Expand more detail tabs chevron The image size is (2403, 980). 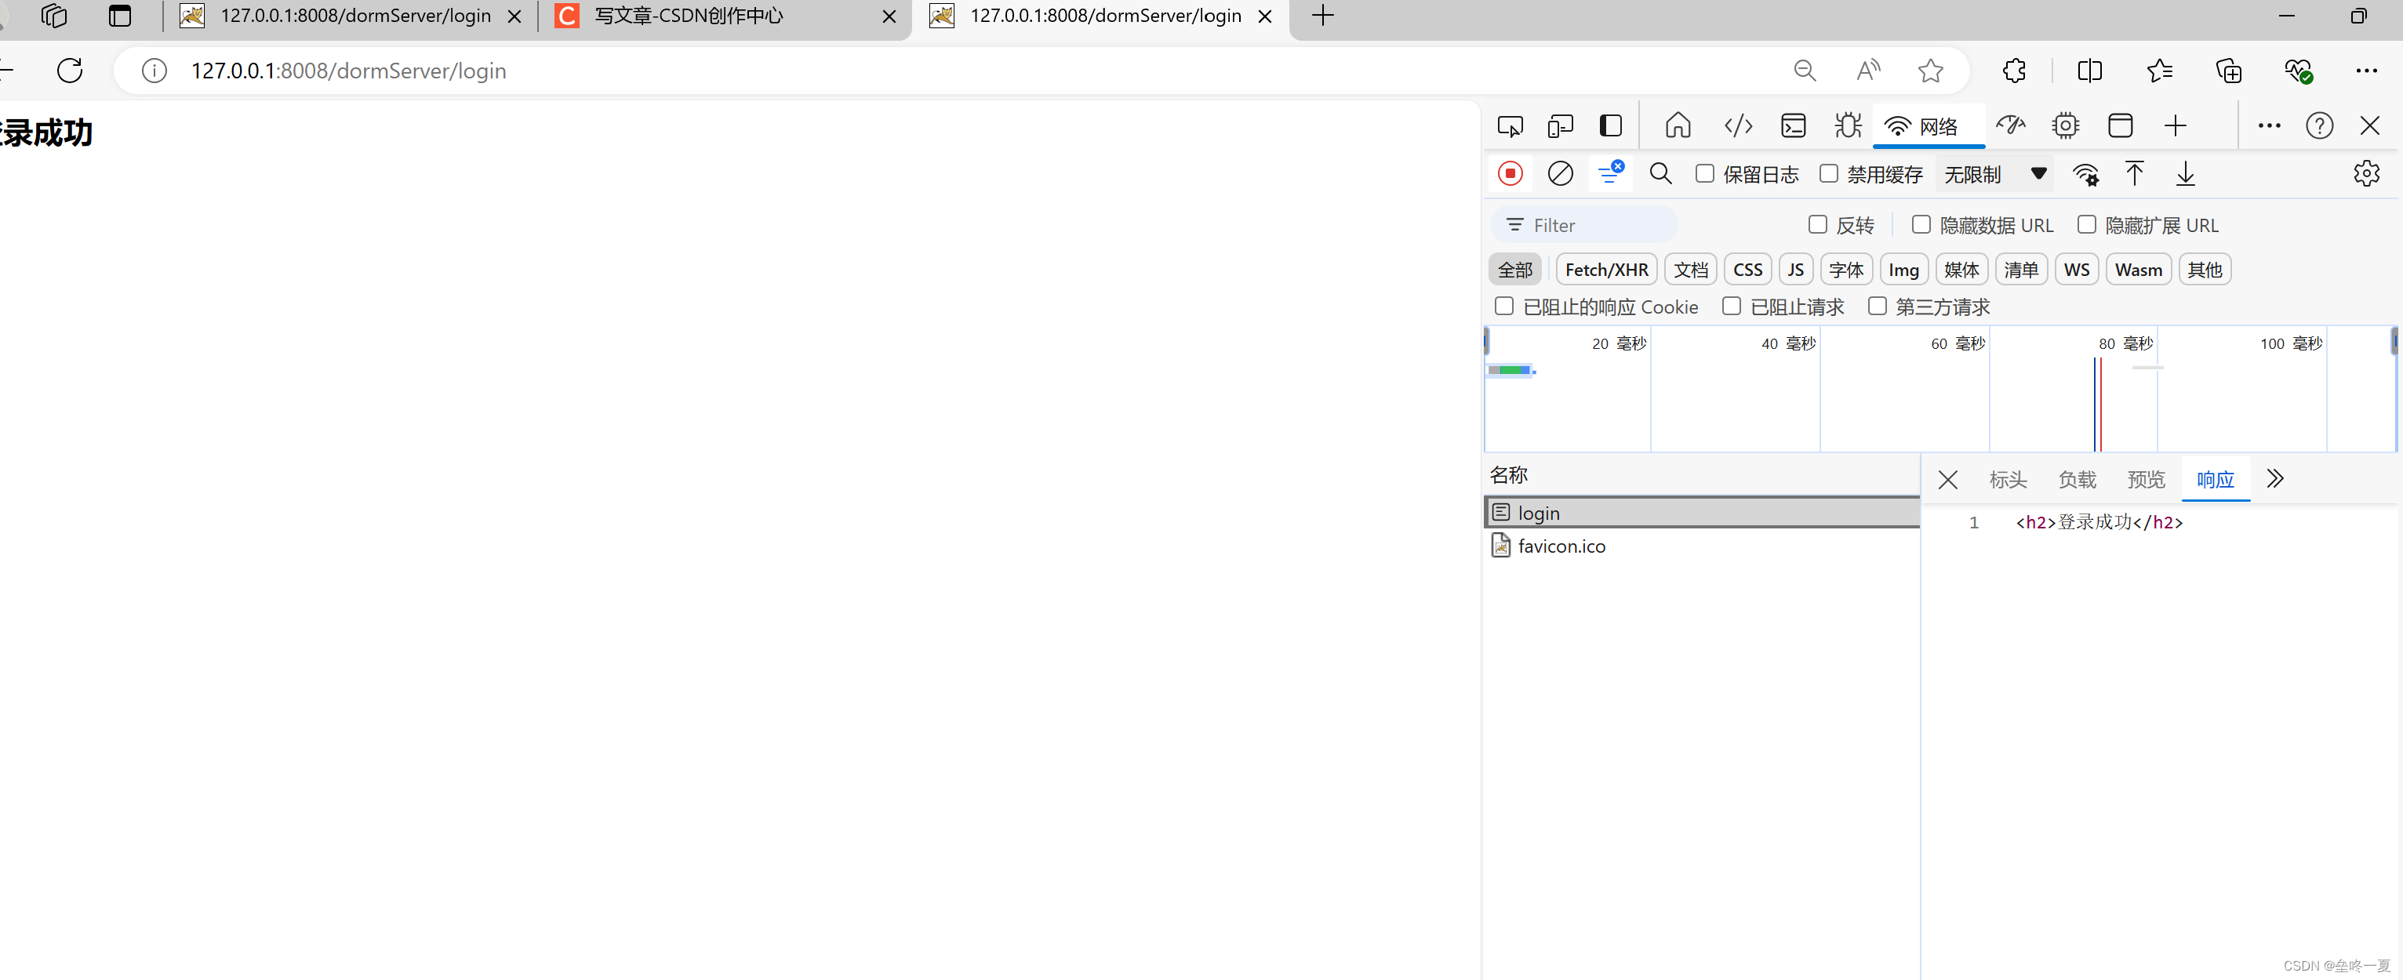(2275, 478)
